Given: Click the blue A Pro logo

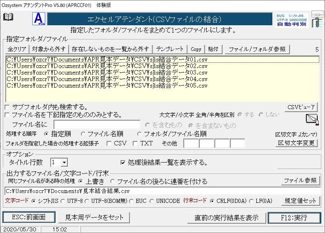Looking at the screenshot, I should 39,19.
